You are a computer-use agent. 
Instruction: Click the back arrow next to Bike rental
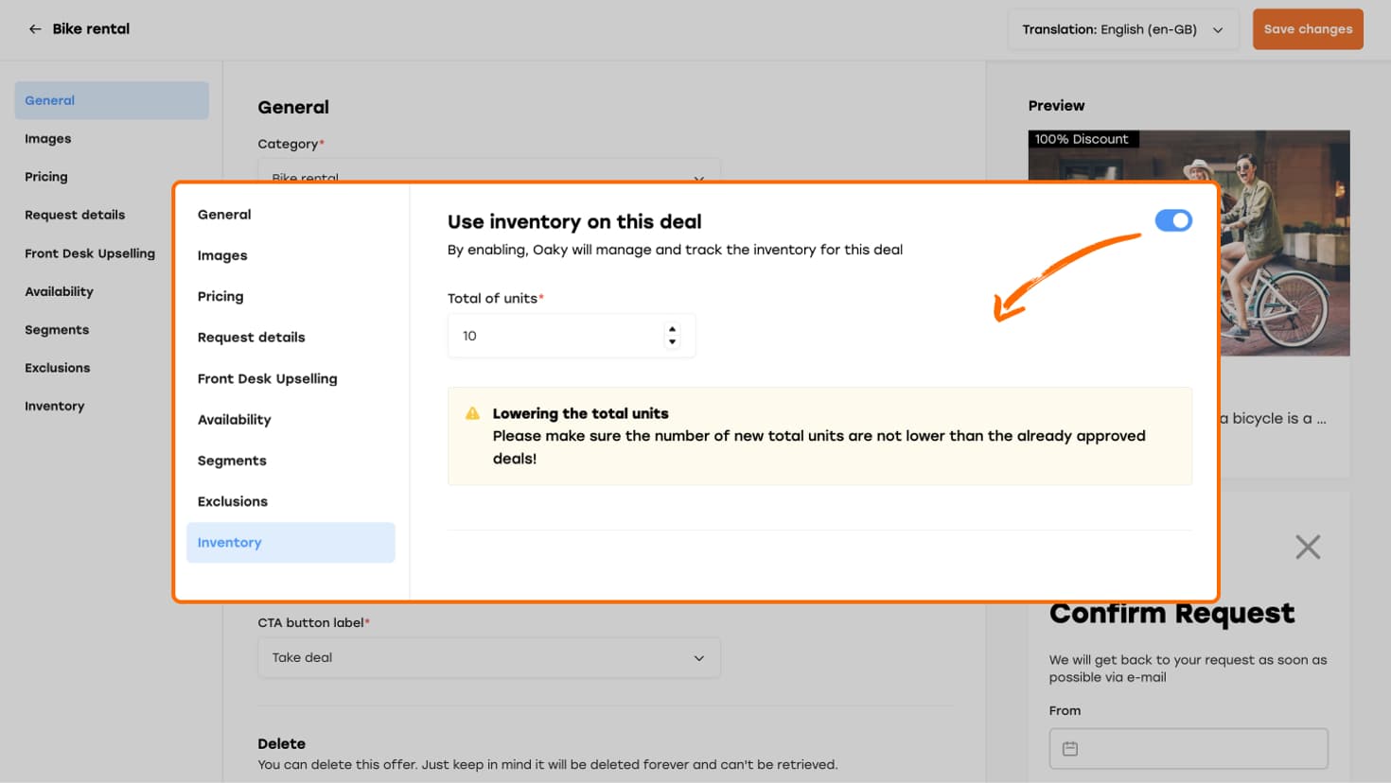point(35,29)
